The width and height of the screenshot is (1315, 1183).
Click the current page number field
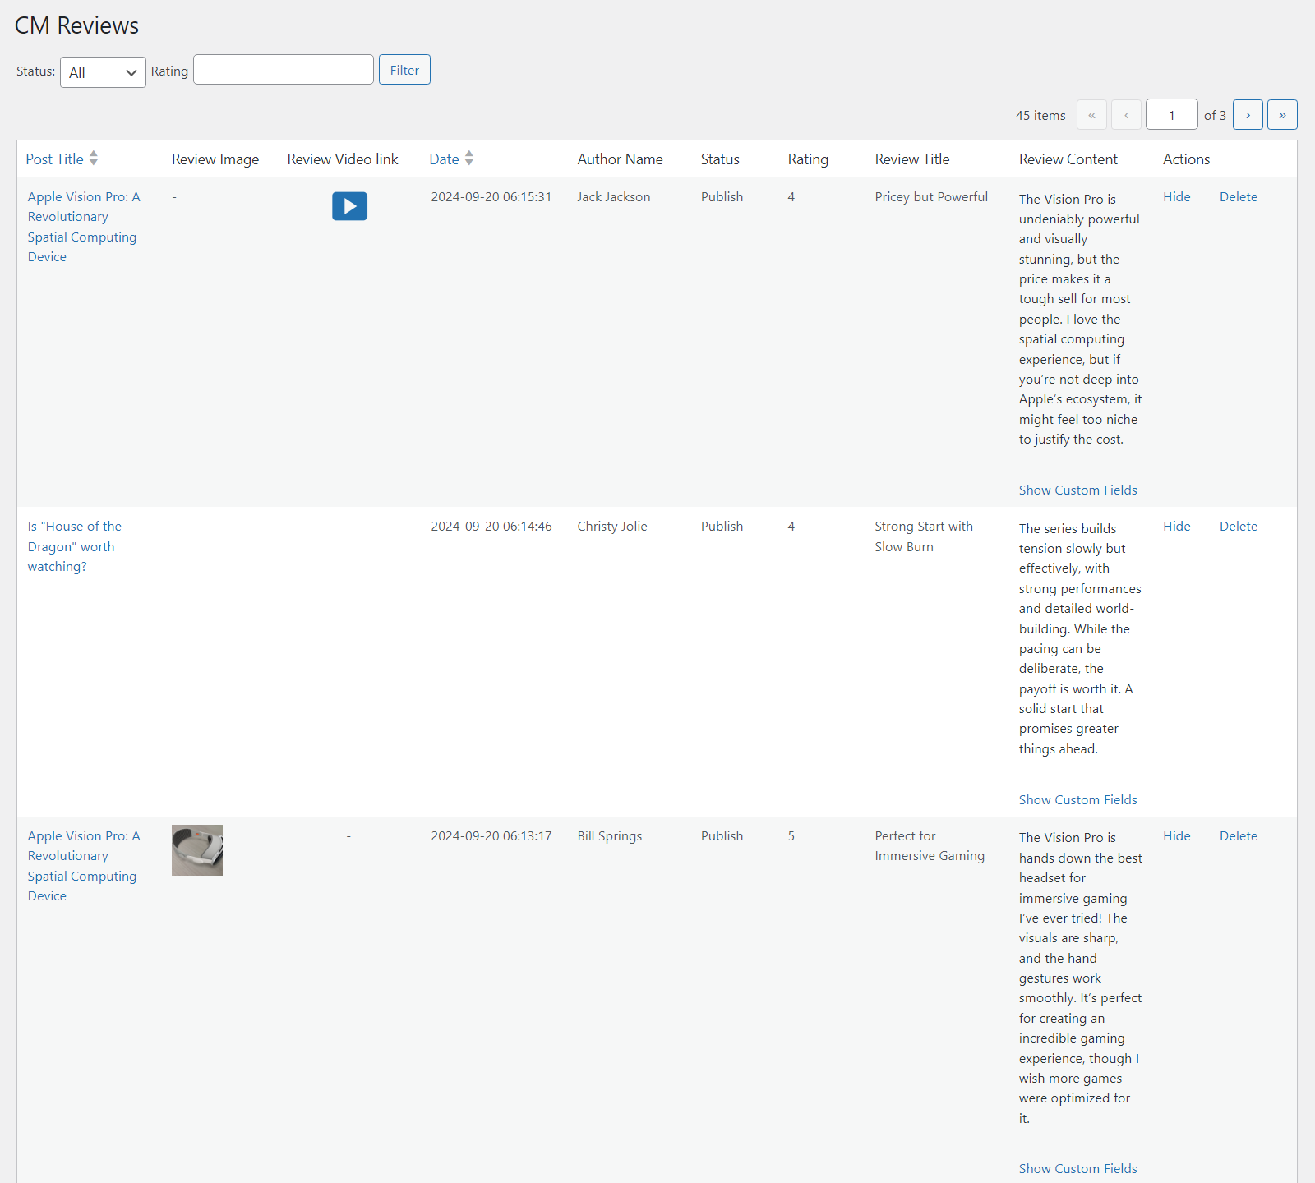point(1172,115)
